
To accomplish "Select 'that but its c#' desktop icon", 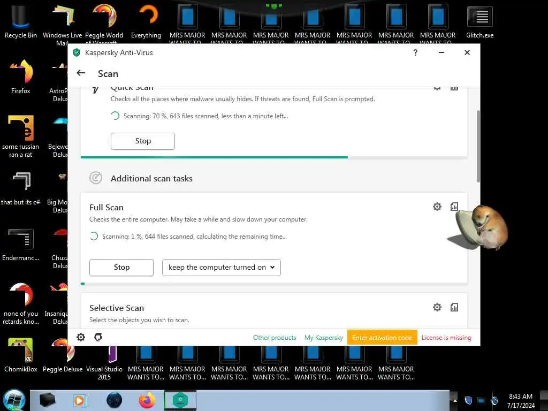I will [21, 188].
